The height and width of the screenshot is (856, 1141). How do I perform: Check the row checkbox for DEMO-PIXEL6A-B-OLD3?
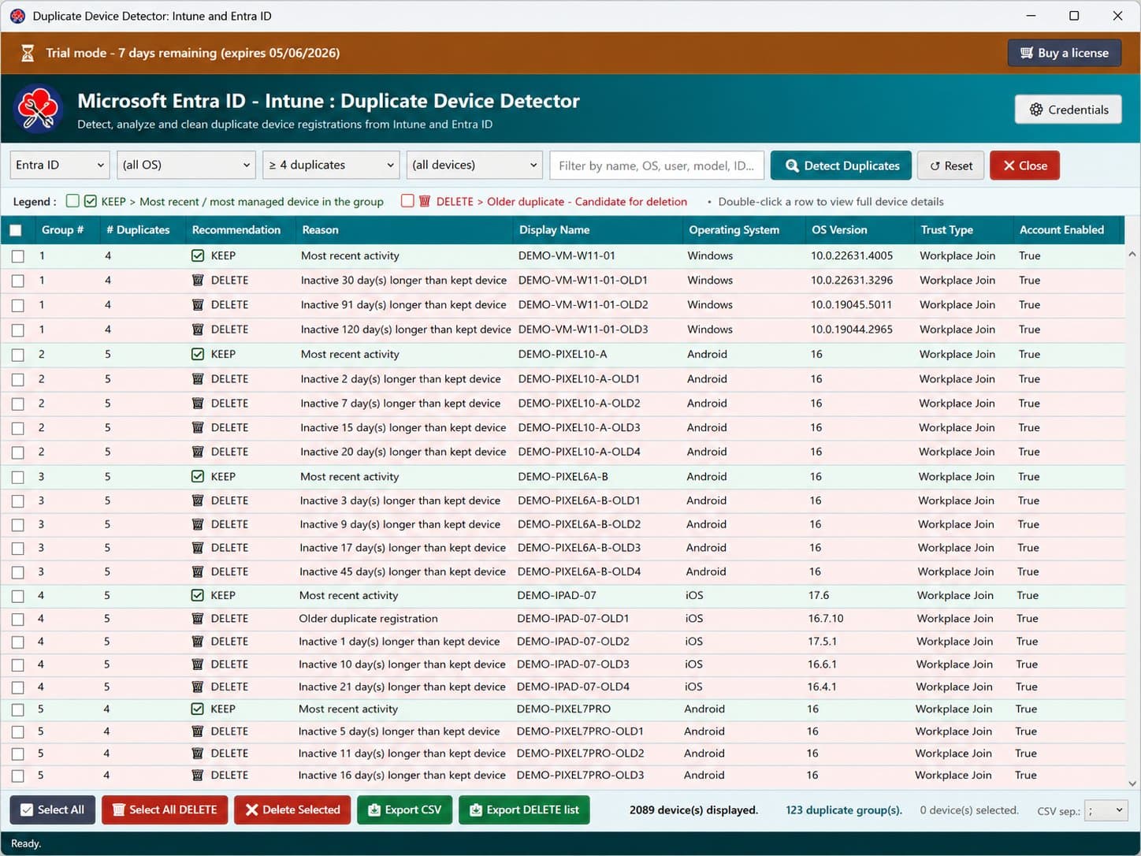[x=18, y=549]
